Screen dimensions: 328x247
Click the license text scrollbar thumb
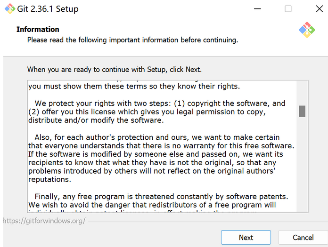coord(302,111)
